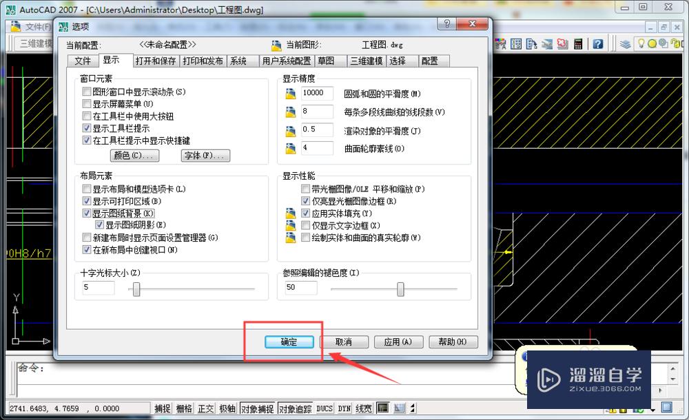Image resolution: width=689 pixels, height=420 pixels.
Task: Click the model/paper space icon in status bar
Action: coord(382,408)
